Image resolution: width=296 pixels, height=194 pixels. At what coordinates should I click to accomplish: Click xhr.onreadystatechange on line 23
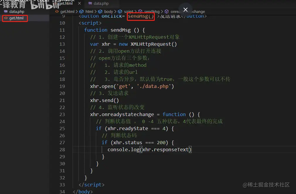tap(122, 114)
